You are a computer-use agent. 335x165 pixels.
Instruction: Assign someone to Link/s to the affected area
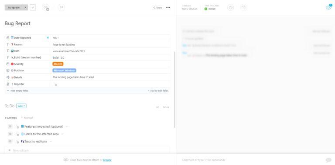(17, 134)
